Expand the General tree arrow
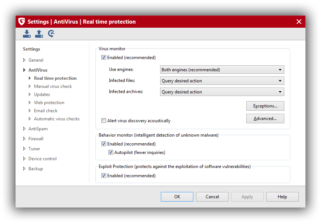Image resolution: width=321 pixels, height=223 pixels. click(x=24, y=60)
